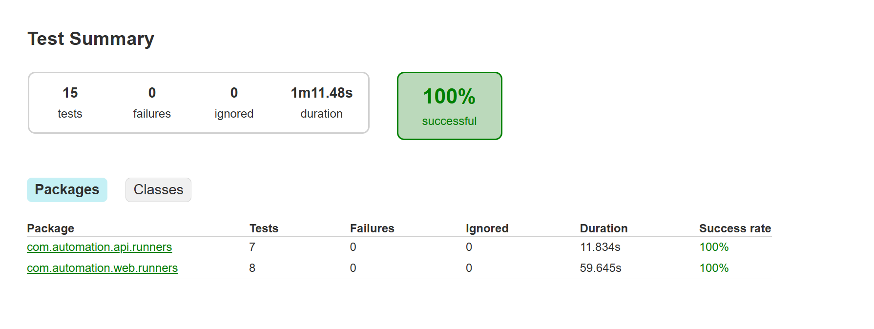Click the Success rate column header
This screenshot has height=329, width=874.
click(x=735, y=228)
